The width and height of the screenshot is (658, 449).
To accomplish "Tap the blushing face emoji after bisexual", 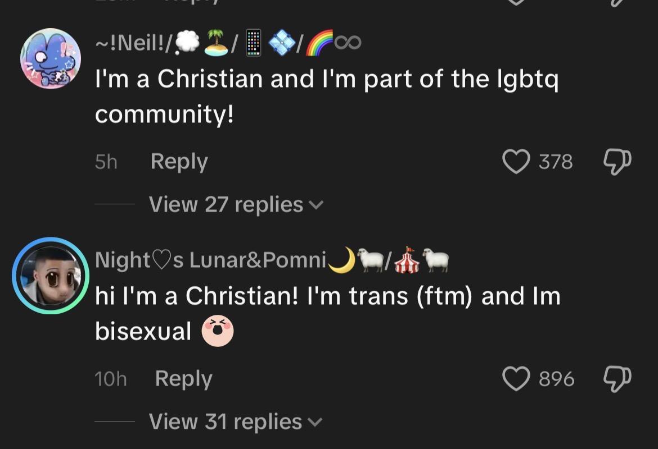I will (218, 331).
